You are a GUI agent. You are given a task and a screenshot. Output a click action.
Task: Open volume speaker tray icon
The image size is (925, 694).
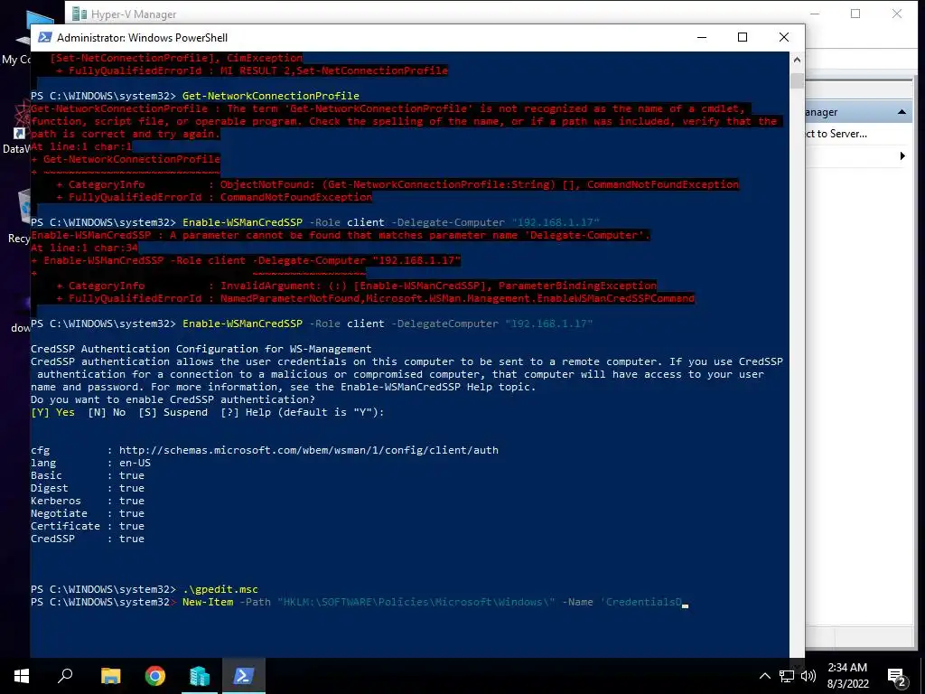(808, 676)
